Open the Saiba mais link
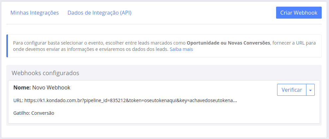 point(181,50)
